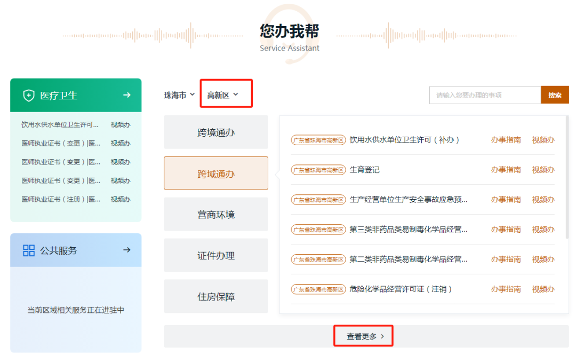Viewport: 576px width, 362px height.
Task: Click 视频办 for 饮用水供水单位卫生许可（补办）
Action: pyautogui.click(x=542, y=140)
